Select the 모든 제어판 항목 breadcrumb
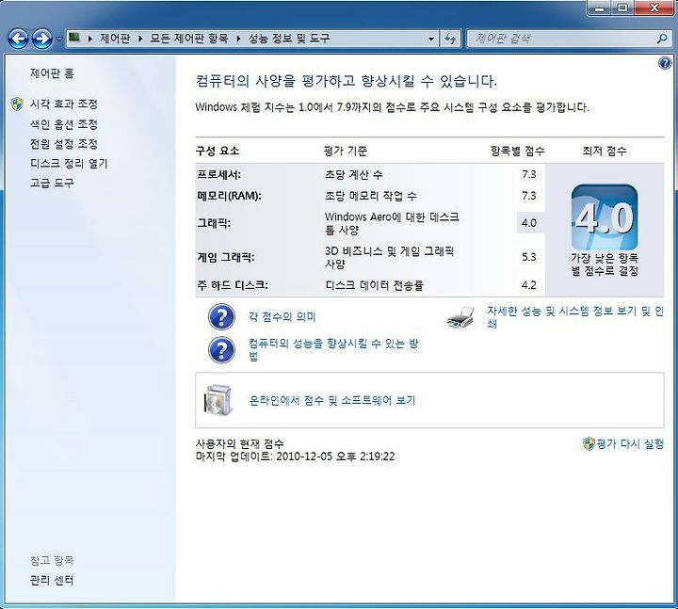Viewport: 678px width, 609px height. [189, 39]
